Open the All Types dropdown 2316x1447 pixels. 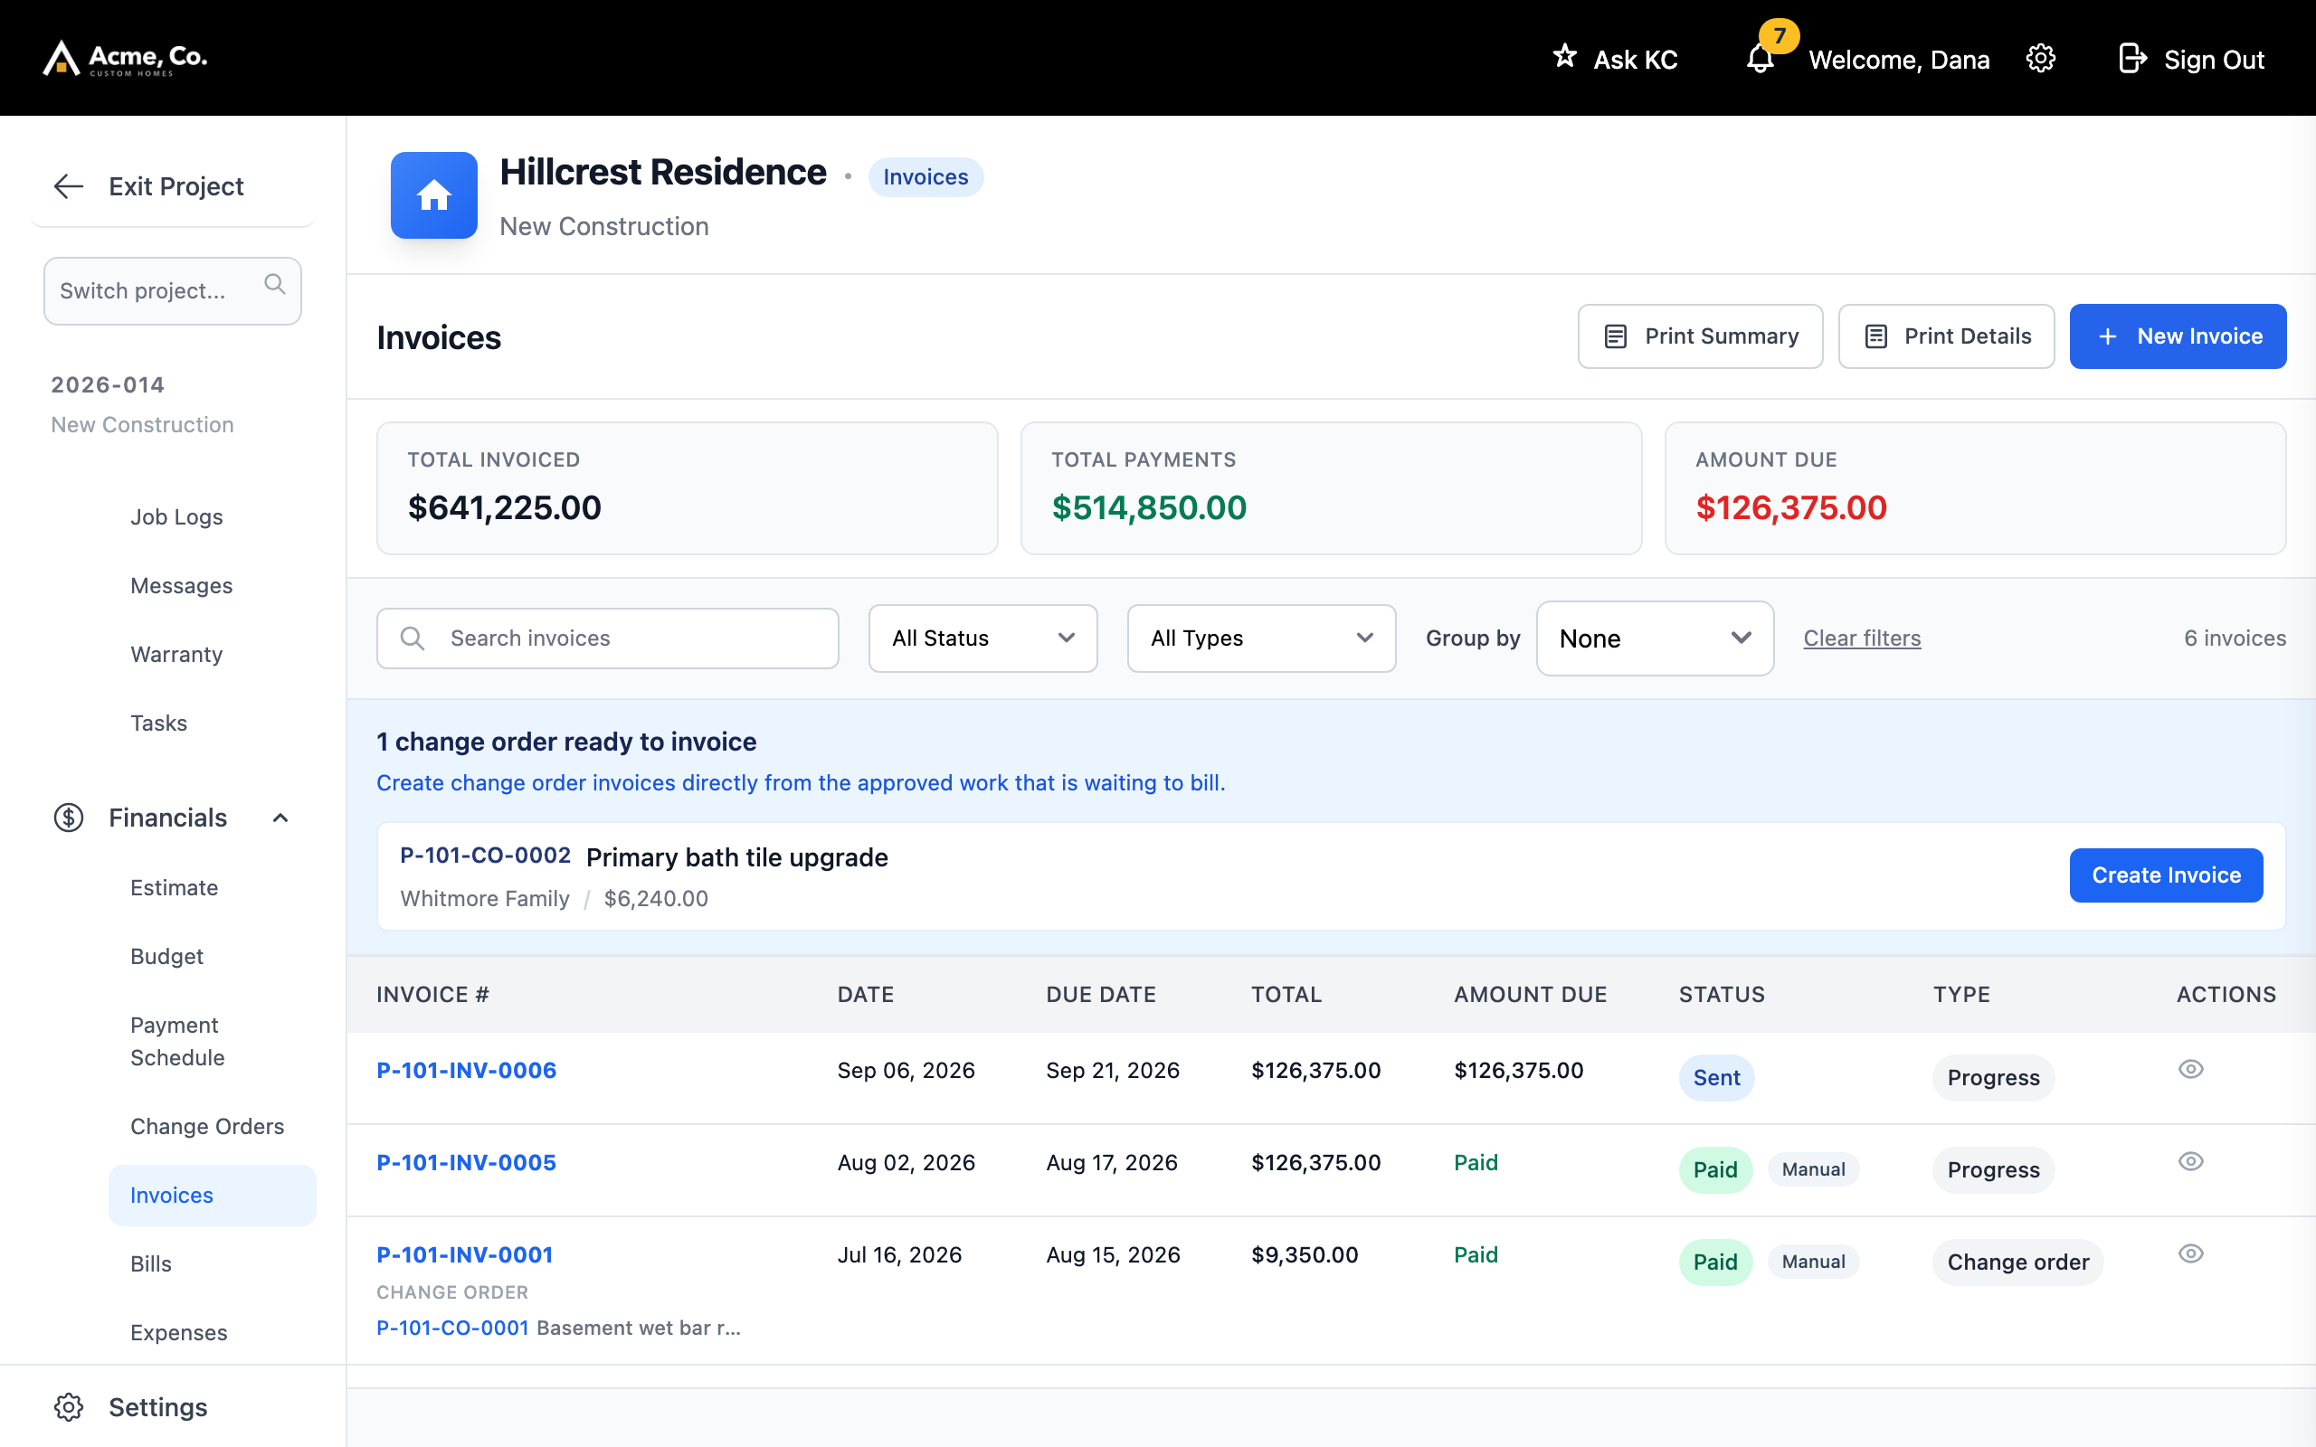coord(1261,638)
